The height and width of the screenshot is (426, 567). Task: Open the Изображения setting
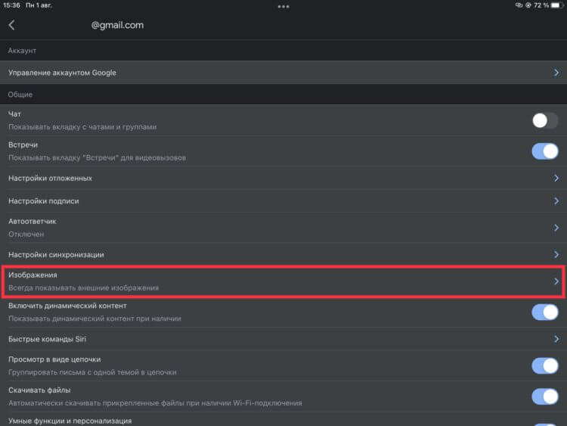pos(283,281)
